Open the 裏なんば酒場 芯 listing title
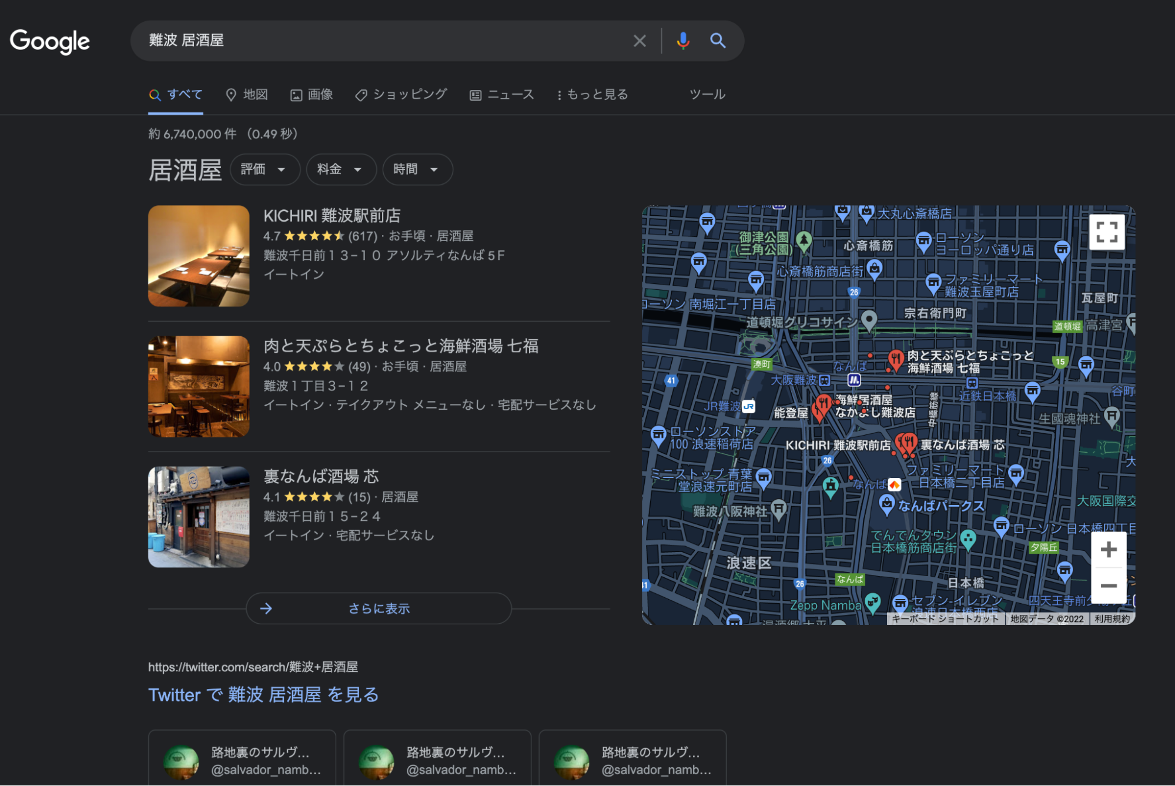The height and width of the screenshot is (786, 1175). click(x=321, y=477)
